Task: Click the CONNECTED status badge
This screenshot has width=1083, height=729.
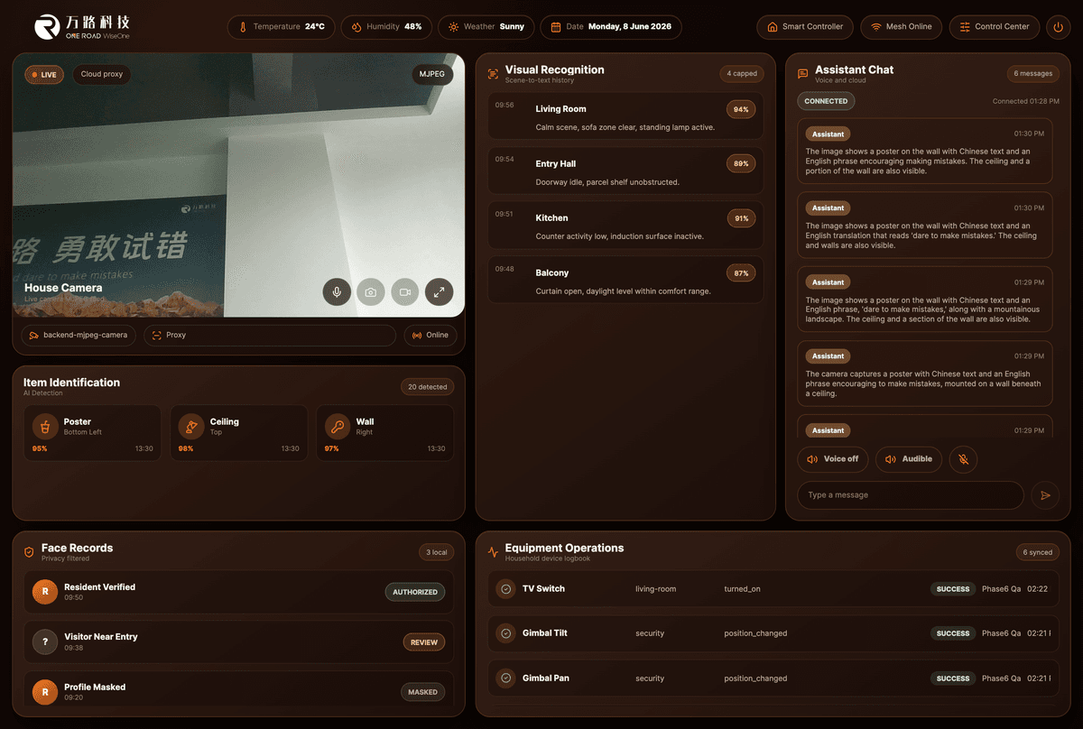Action: point(826,101)
